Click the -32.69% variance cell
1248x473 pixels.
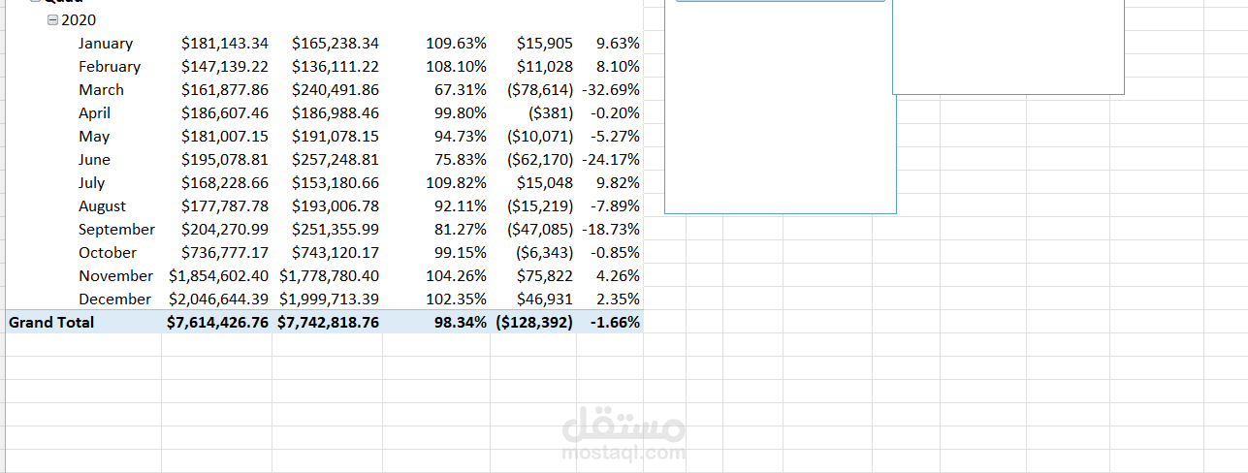pyautogui.click(x=611, y=90)
